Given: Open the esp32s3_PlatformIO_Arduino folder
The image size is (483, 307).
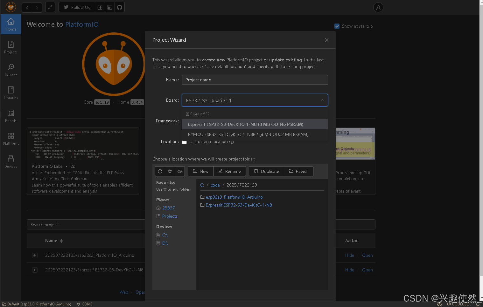Looking at the screenshot, I should click(x=234, y=197).
